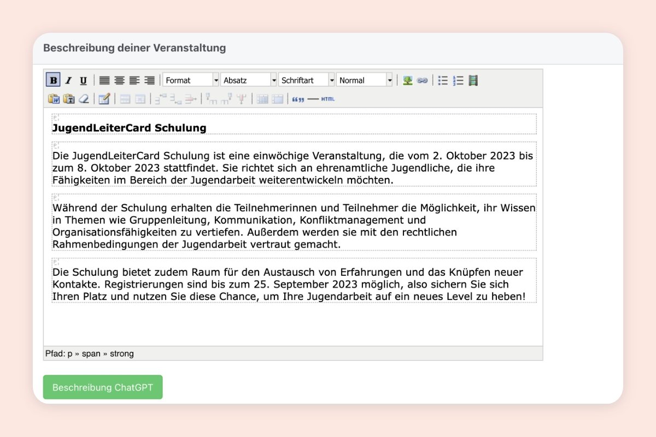
Task: Click the table row properties icon
Action: [x=125, y=99]
